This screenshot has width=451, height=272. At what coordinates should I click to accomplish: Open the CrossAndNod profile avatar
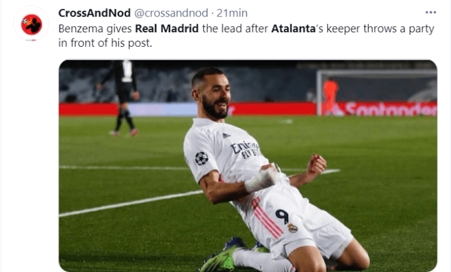click(x=31, y=24)
